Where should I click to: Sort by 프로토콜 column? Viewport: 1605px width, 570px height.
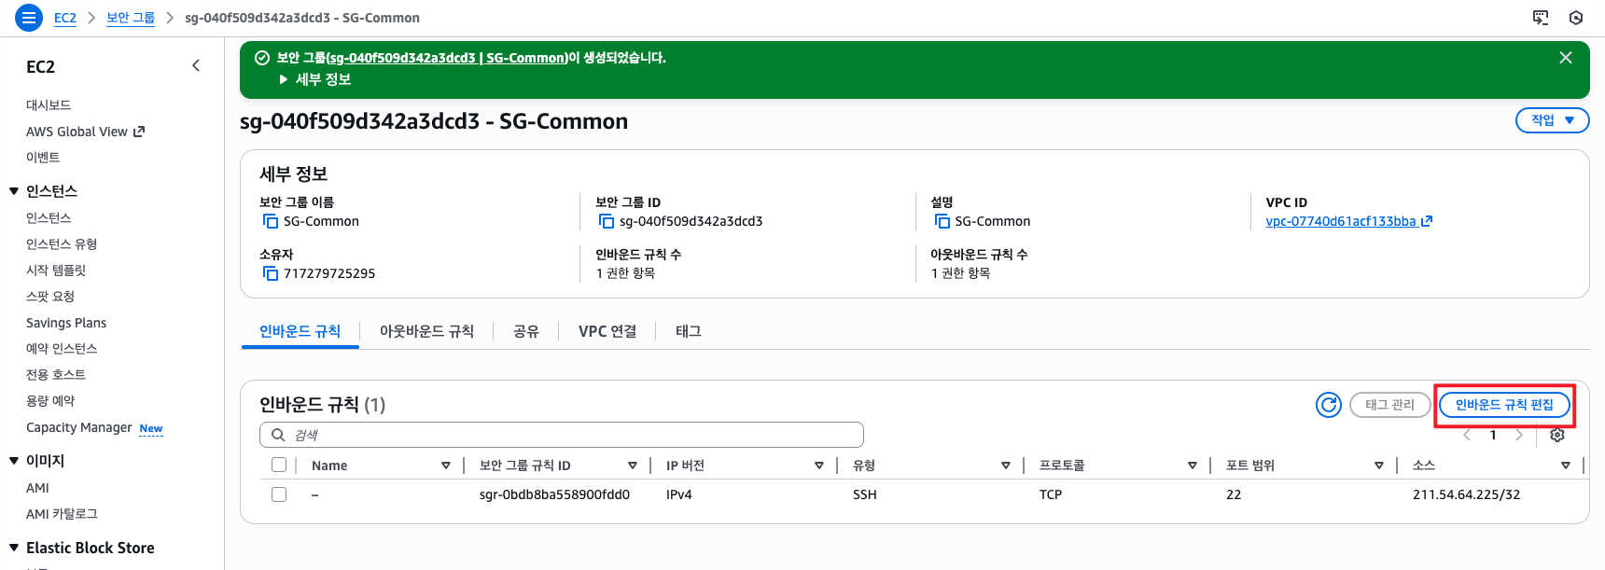1192,466
